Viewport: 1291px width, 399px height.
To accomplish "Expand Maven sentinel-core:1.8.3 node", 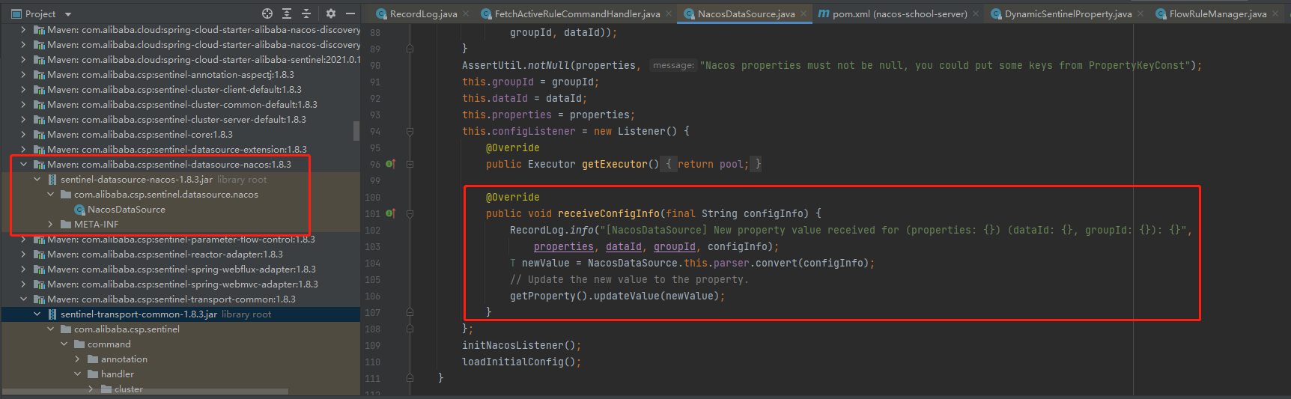I will [23, 134].
